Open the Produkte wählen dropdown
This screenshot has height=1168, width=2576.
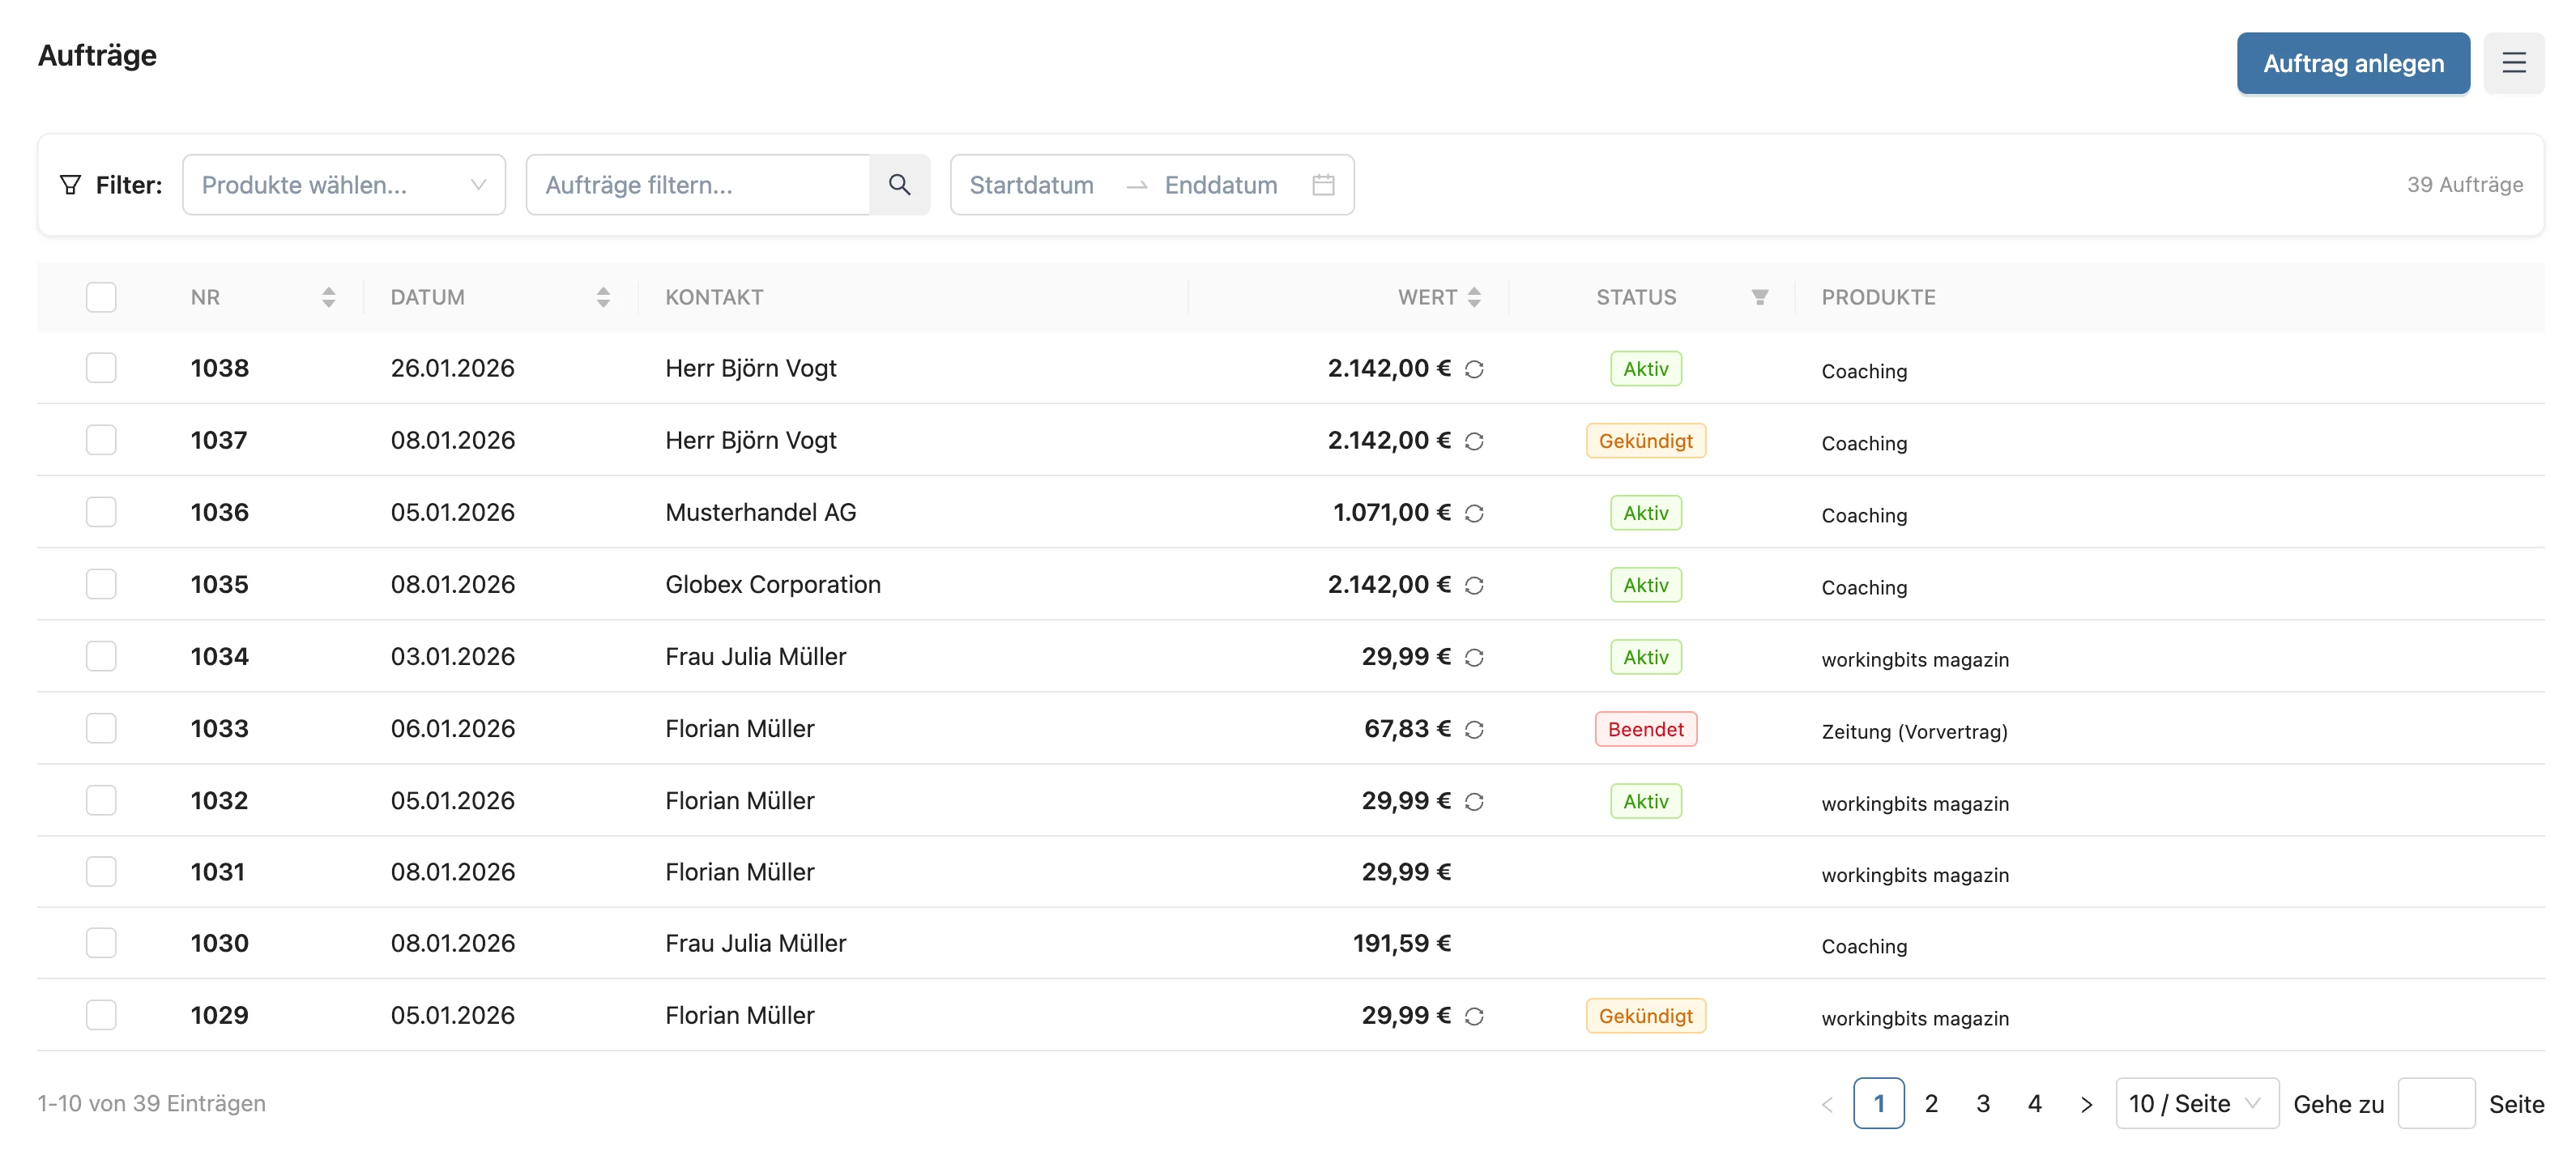click(x=343, y=185)
